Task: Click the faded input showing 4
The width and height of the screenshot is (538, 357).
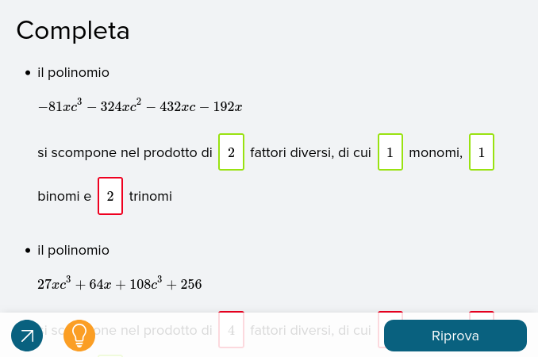Action: pyautogui.click(x=231, y=329)
